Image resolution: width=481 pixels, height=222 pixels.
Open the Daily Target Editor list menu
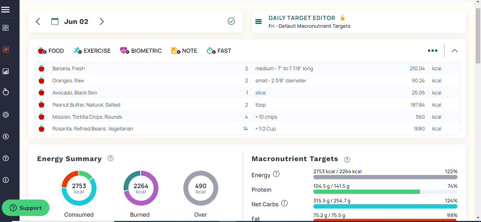(259, 22)
